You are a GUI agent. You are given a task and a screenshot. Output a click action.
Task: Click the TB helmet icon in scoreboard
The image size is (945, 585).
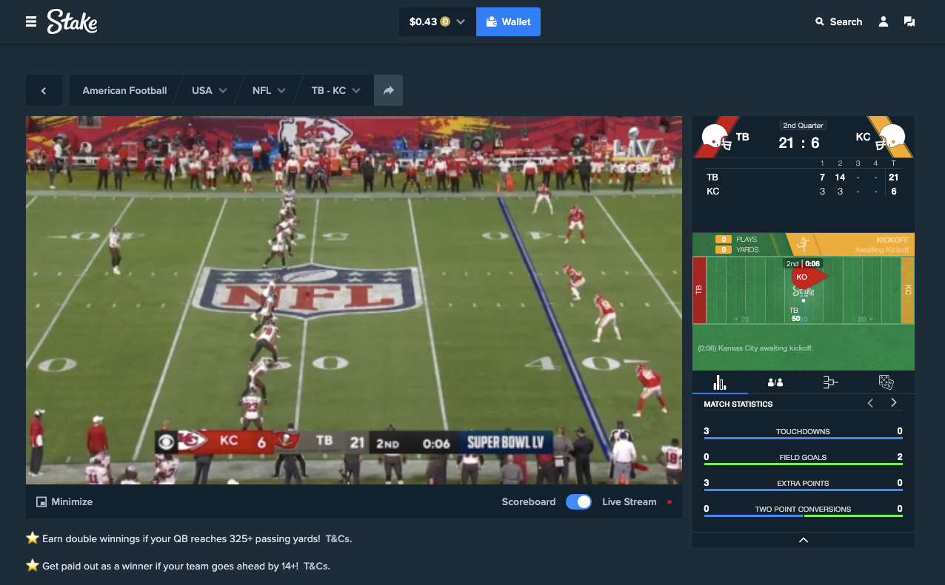715,138
